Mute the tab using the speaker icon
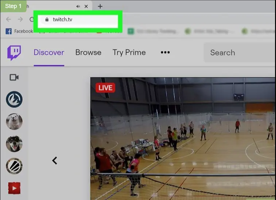276x200 pixels. (x=78, y=7)
